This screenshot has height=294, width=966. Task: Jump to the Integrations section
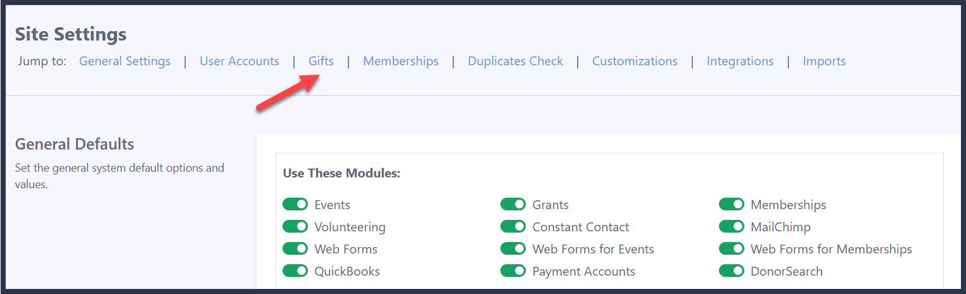pos(740,61)
